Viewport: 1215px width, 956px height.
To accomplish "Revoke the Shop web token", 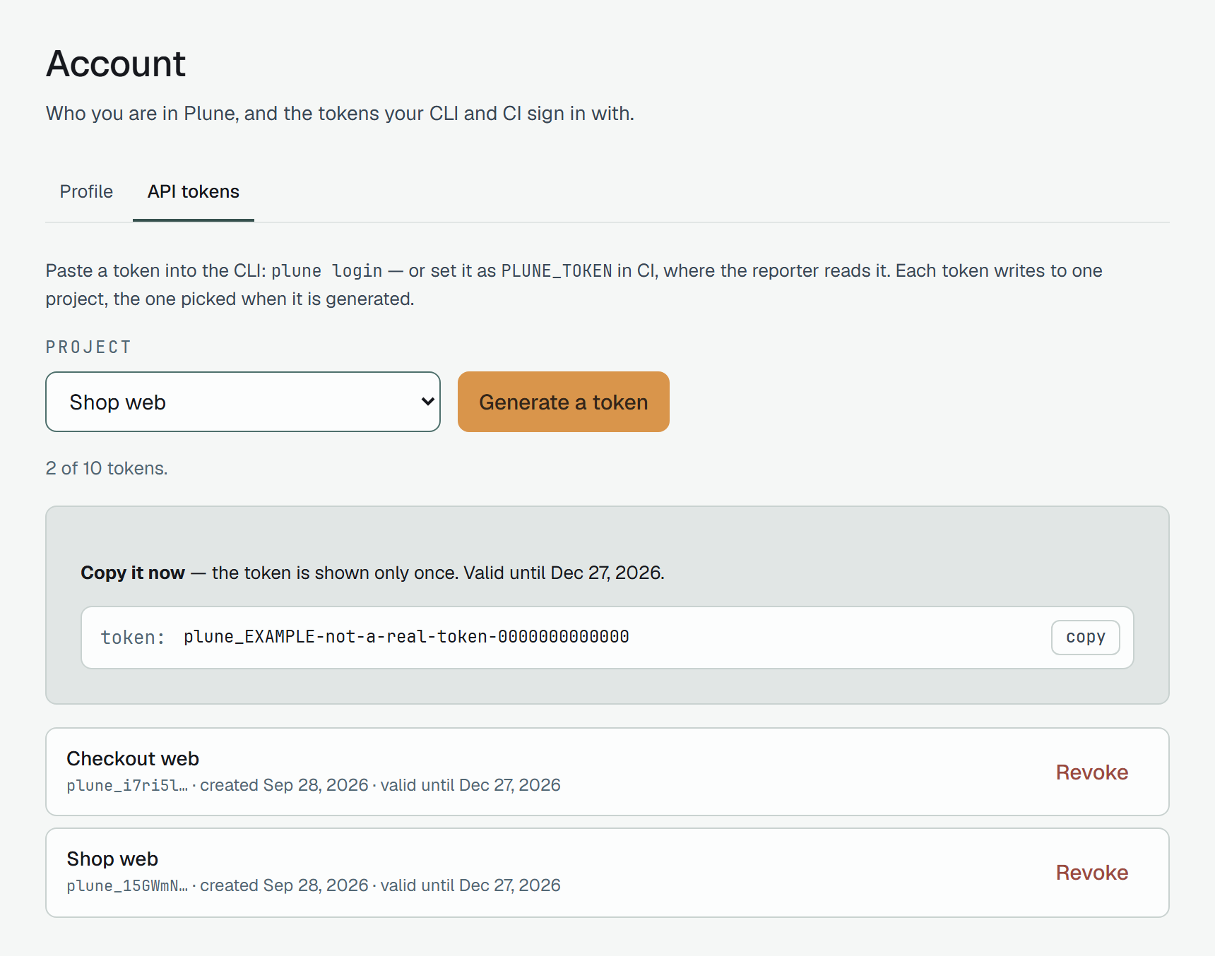I will 1091,872.
